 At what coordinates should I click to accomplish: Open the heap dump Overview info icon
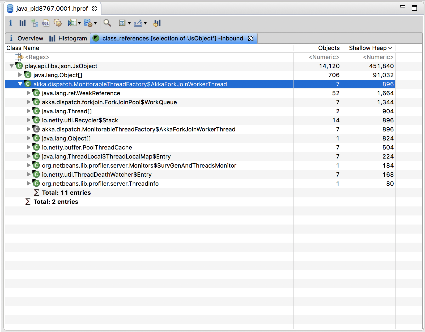click(11, 23)
